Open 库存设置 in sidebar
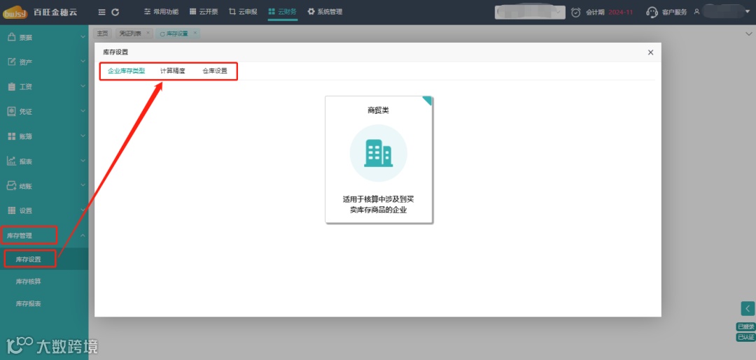Viewport: 756px width, 360px height. coord(44,259)
